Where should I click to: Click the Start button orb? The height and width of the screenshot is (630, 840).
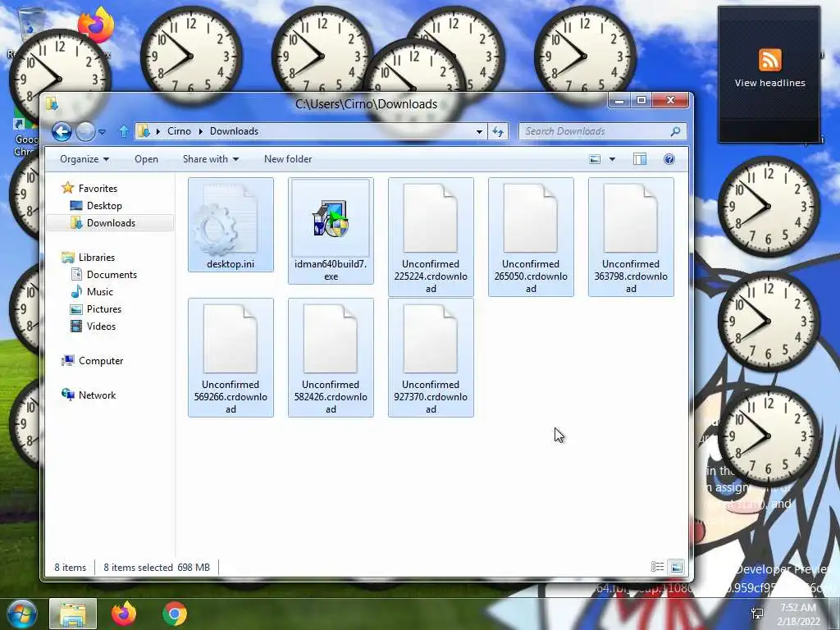click(21, 614)
